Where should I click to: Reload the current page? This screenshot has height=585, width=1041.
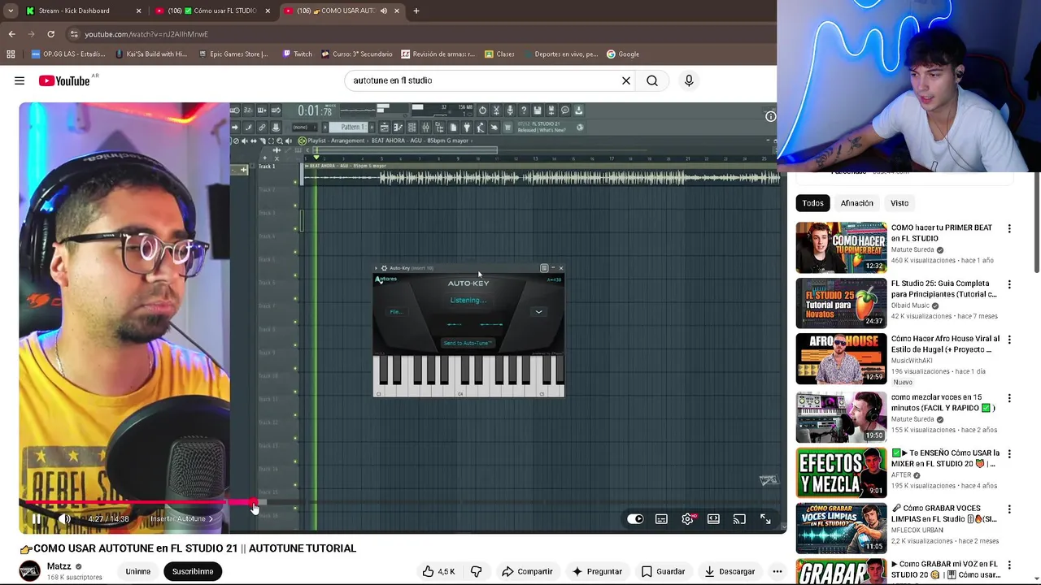[50, 34]
